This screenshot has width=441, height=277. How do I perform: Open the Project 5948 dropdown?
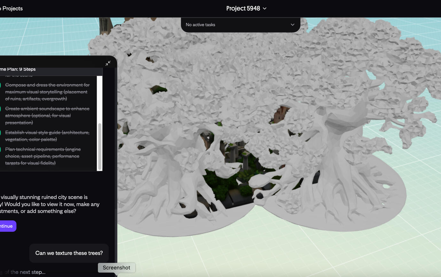pyautogui.click(x=246, y=9)
